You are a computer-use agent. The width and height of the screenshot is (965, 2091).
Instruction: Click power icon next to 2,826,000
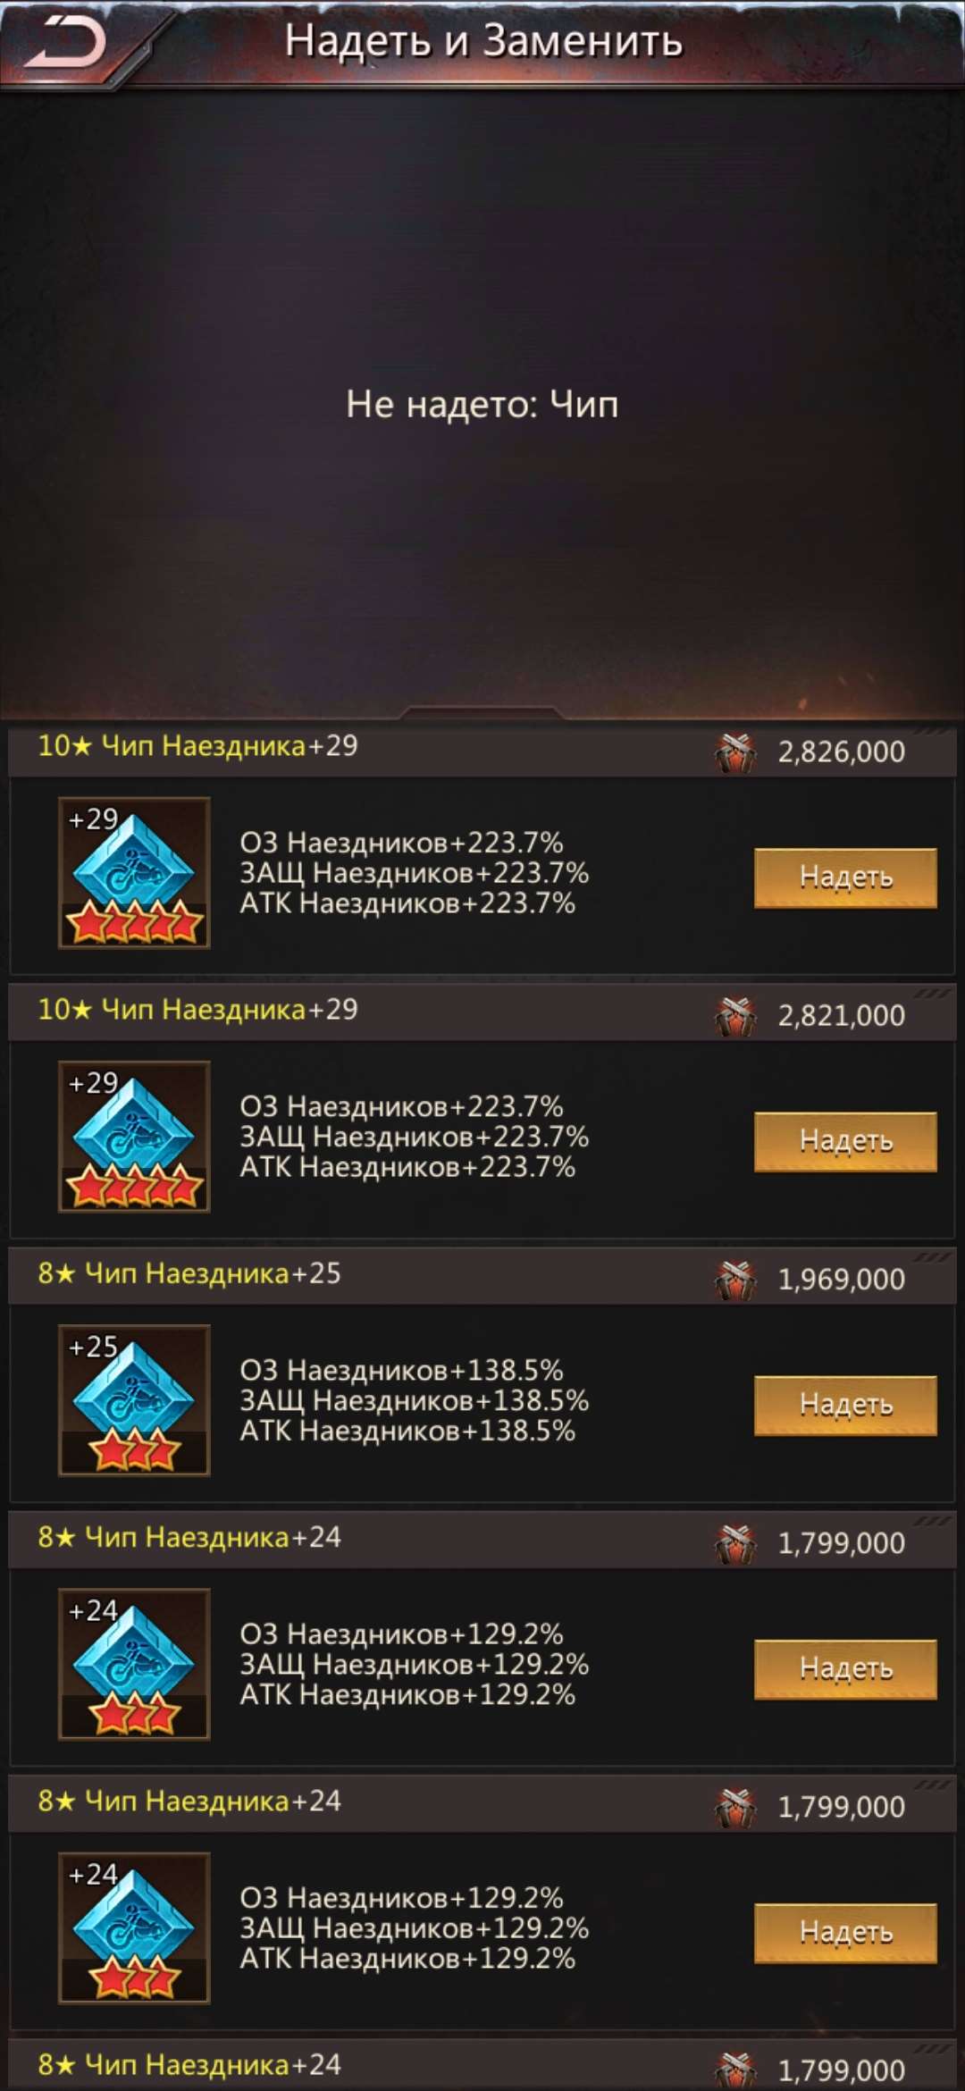click(x=735, y=752)
